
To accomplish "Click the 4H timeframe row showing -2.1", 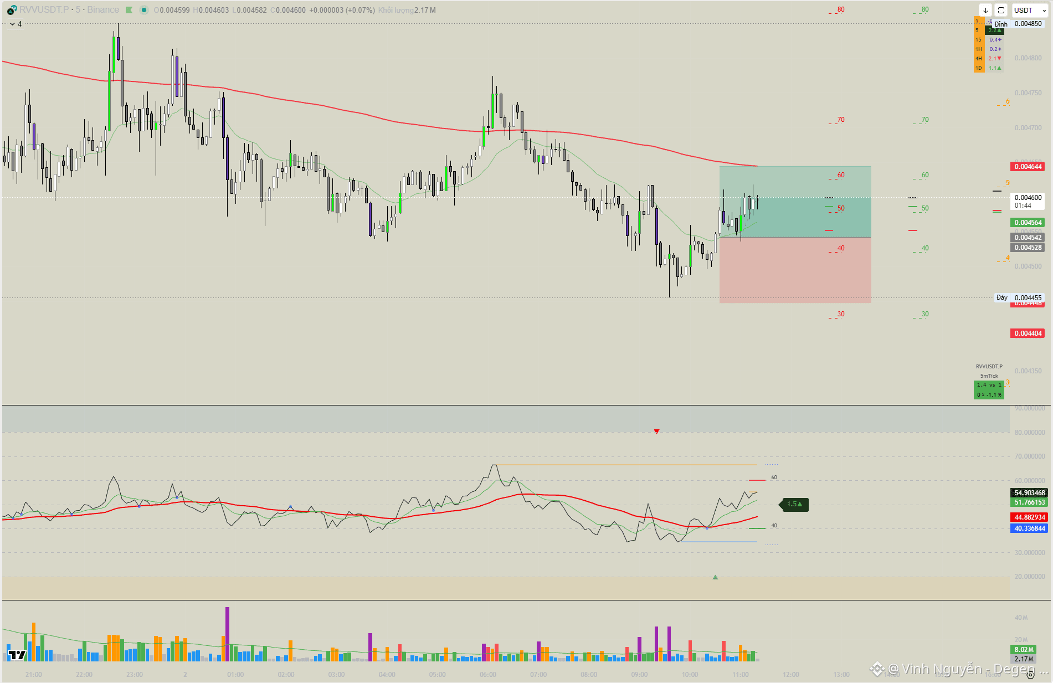I will coord(989,59).
